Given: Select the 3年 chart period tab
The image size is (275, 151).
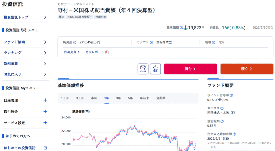Looking at the screenshot, I should click(118, 98).
